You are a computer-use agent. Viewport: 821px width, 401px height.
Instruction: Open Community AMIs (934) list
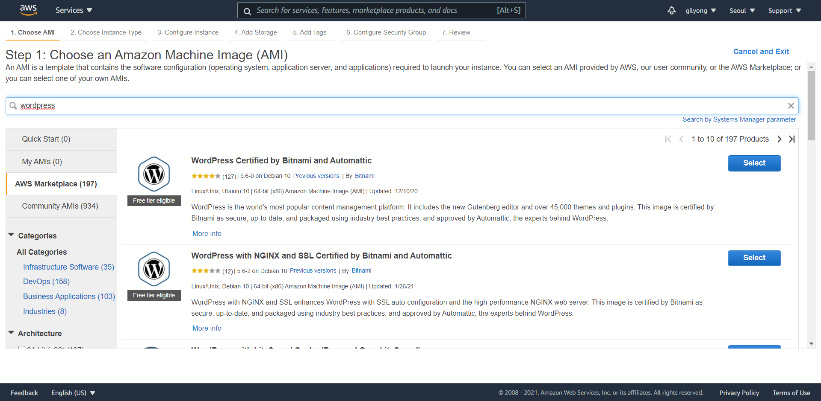pyautogui.click(x=61, y=206)
